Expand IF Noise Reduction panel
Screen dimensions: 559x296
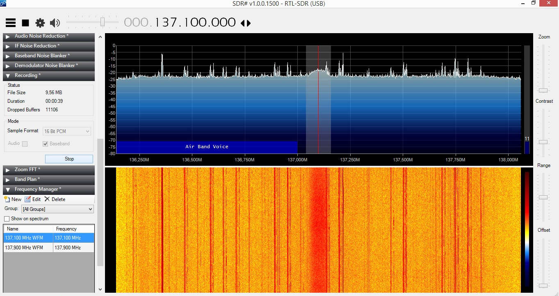pyautogui.click(x=49, y=46)
